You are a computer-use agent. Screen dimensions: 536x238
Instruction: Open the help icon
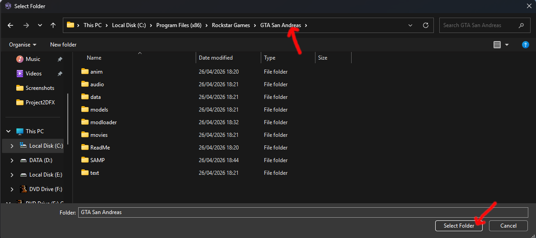pyautogui.click(x=526, y=45)
